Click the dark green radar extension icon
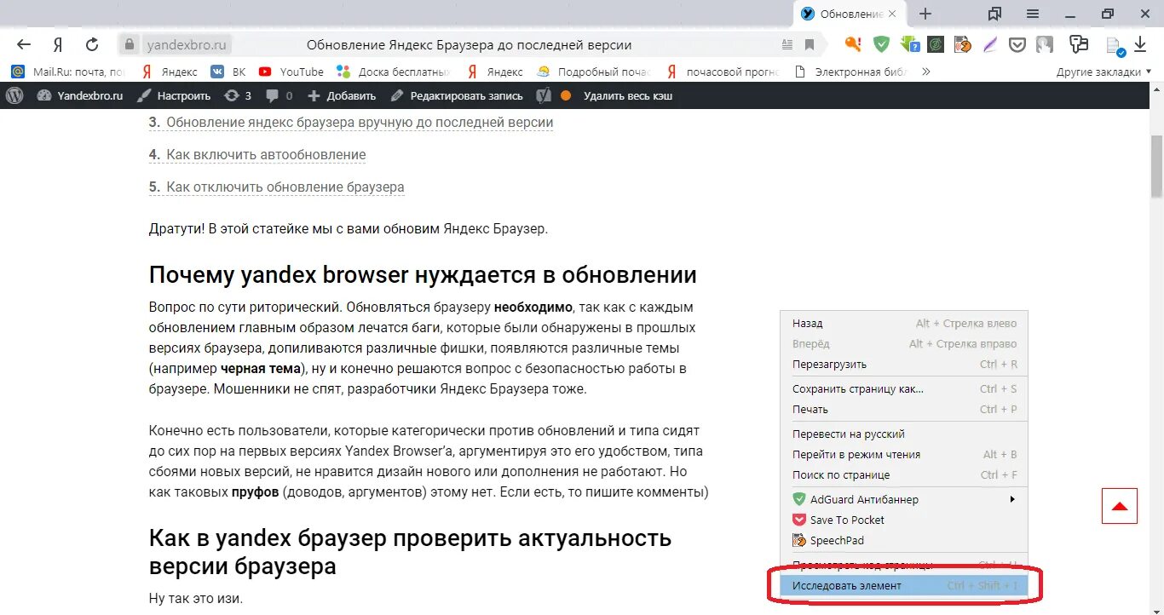 (x=936, y=44)
